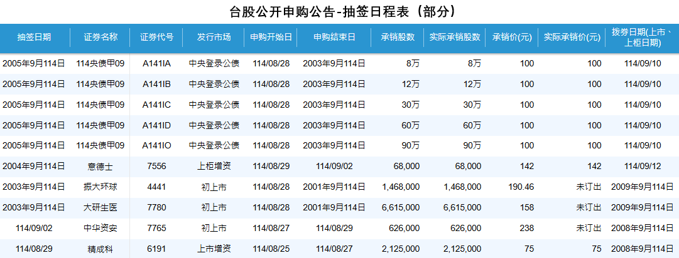The height and width of the screenshot is (258, 679).
Task: Click 中央登录公债 in the A141IC row
Action: [214, 105]
